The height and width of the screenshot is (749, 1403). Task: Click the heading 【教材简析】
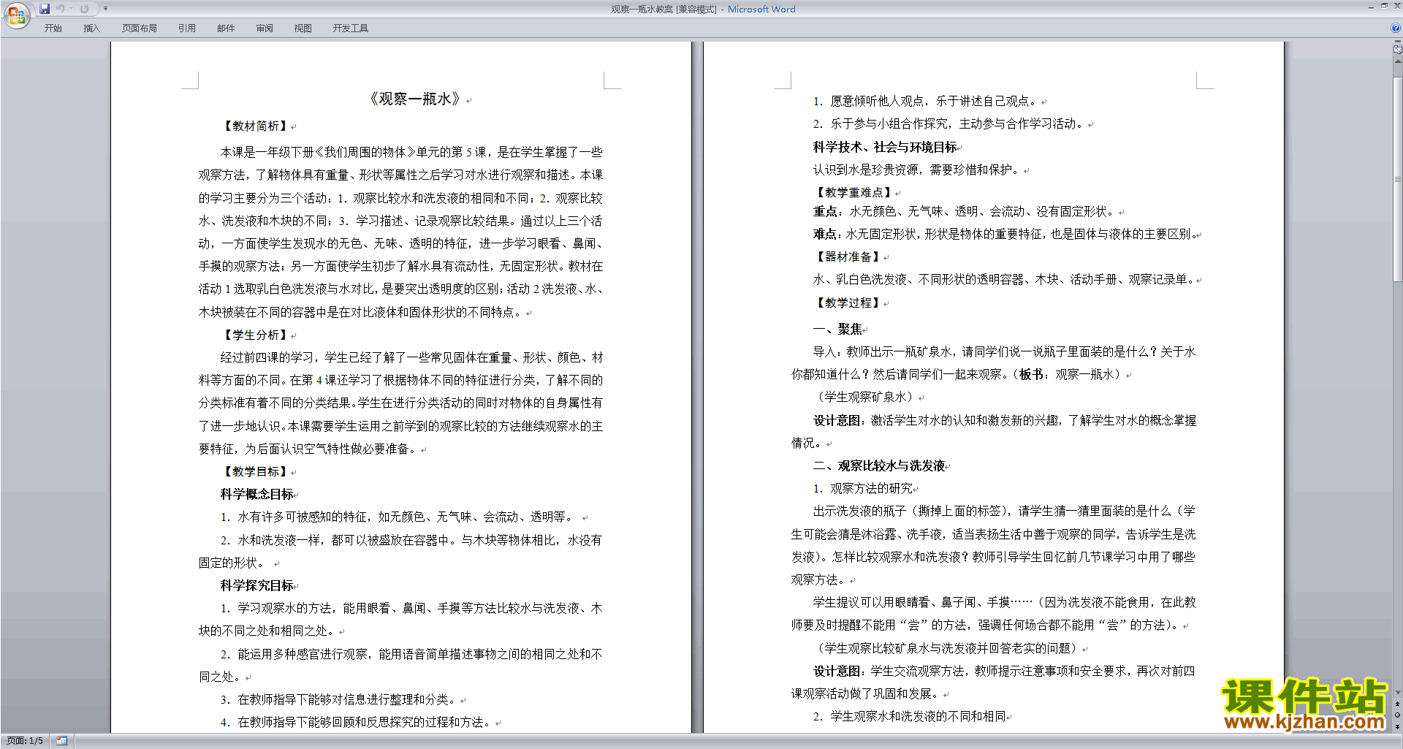(x=256, y=126)
